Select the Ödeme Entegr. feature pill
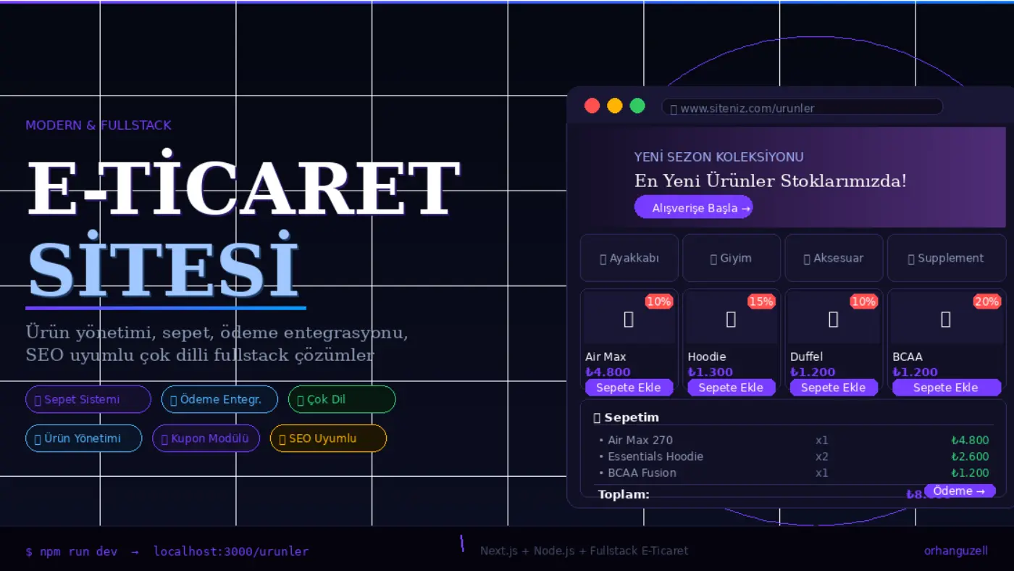 (x=219, y=399)
